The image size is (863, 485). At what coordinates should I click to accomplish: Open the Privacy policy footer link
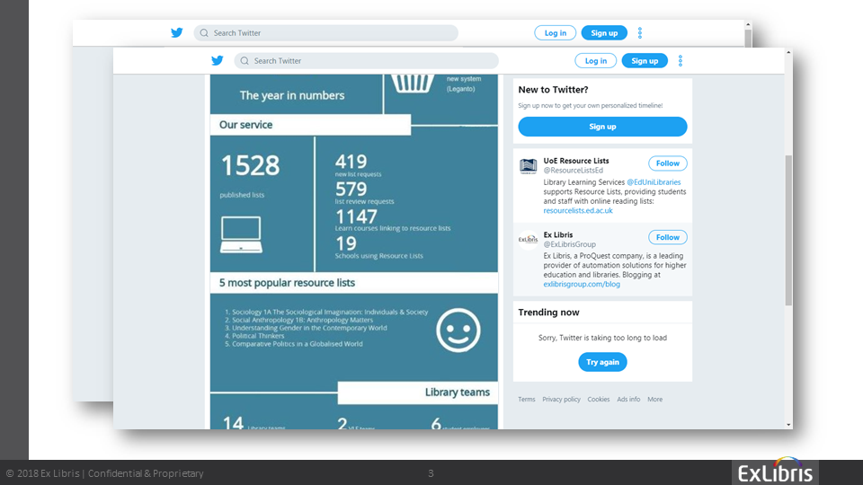tap(561, 399)
